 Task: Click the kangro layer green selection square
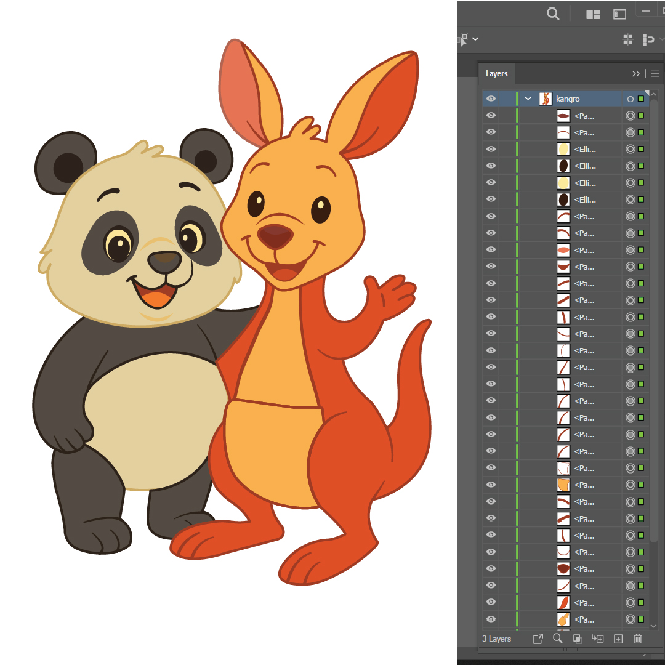tap(641, 99)
